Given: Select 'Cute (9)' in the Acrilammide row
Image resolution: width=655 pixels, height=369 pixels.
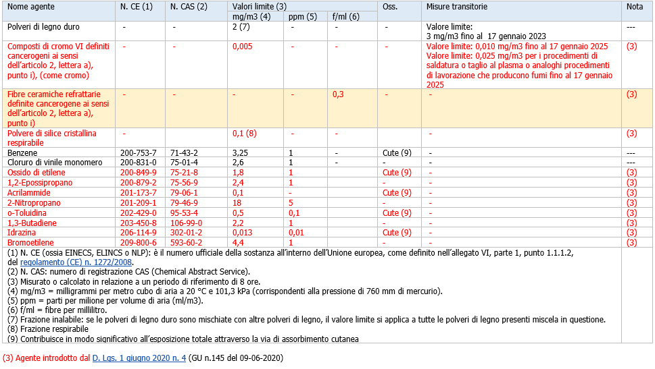Looking at the screenshot, I should [397, 193].
